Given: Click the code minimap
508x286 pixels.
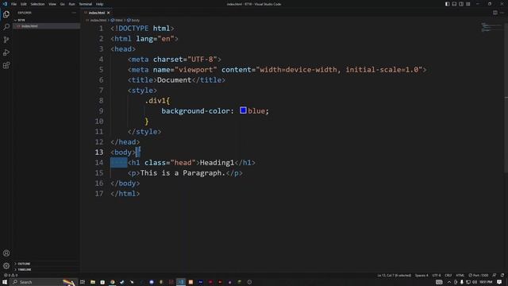Looking at the screenshot, I should tap(491, 27).
